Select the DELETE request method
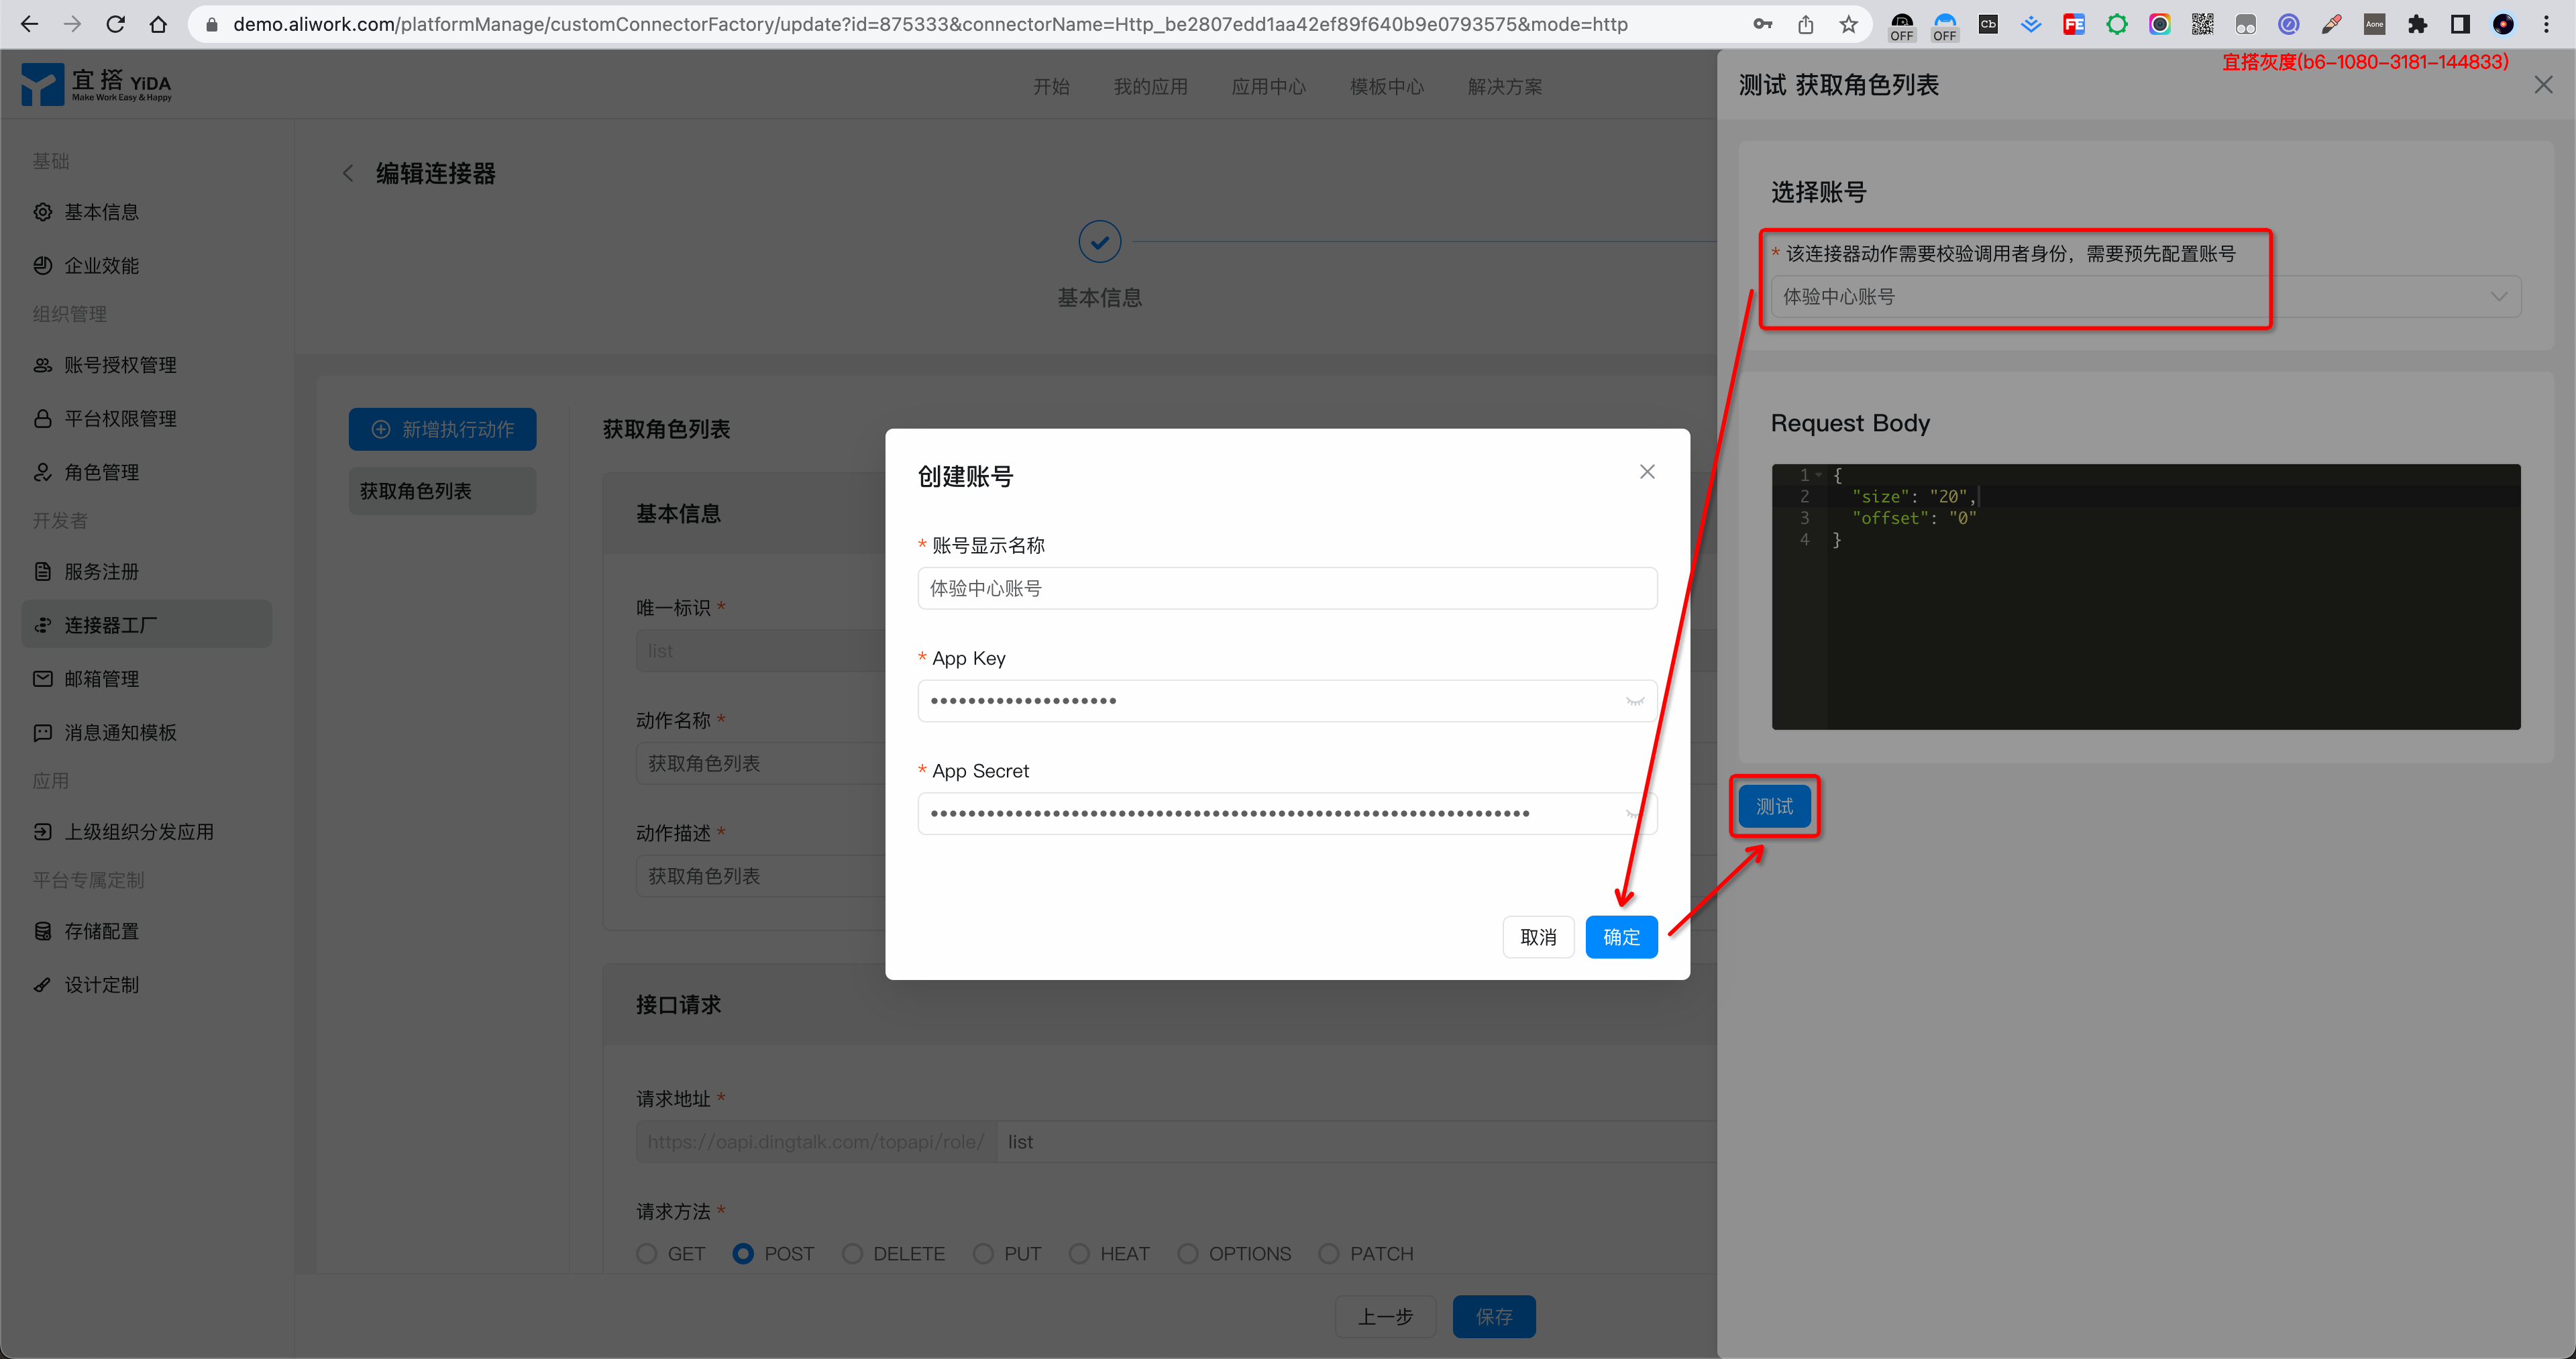Viewport: 2576px width, 1359px height. point(852,1253)
